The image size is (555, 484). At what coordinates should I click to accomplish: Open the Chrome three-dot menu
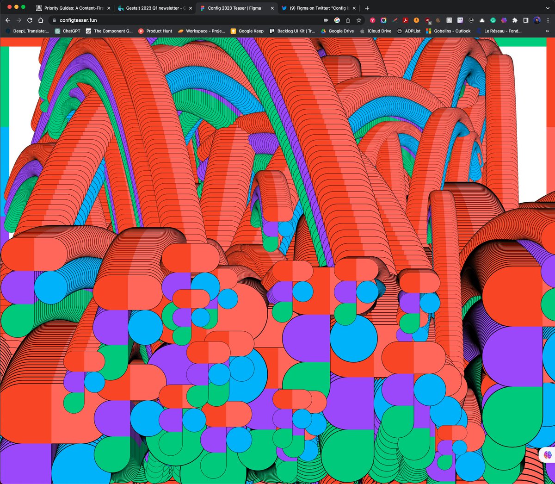tap(548, 20)
